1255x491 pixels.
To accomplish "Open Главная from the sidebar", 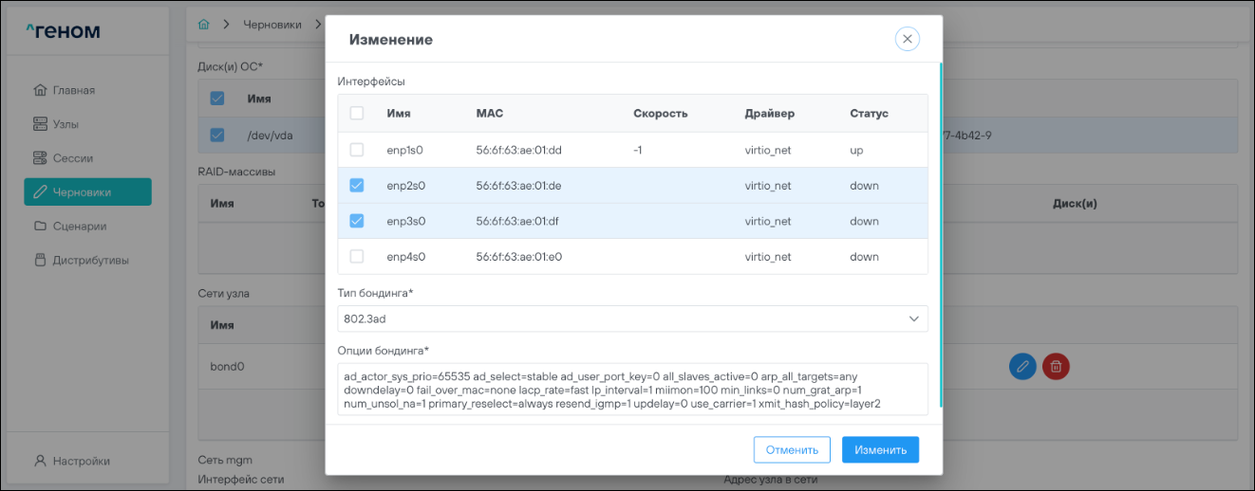I will (75, 90).
